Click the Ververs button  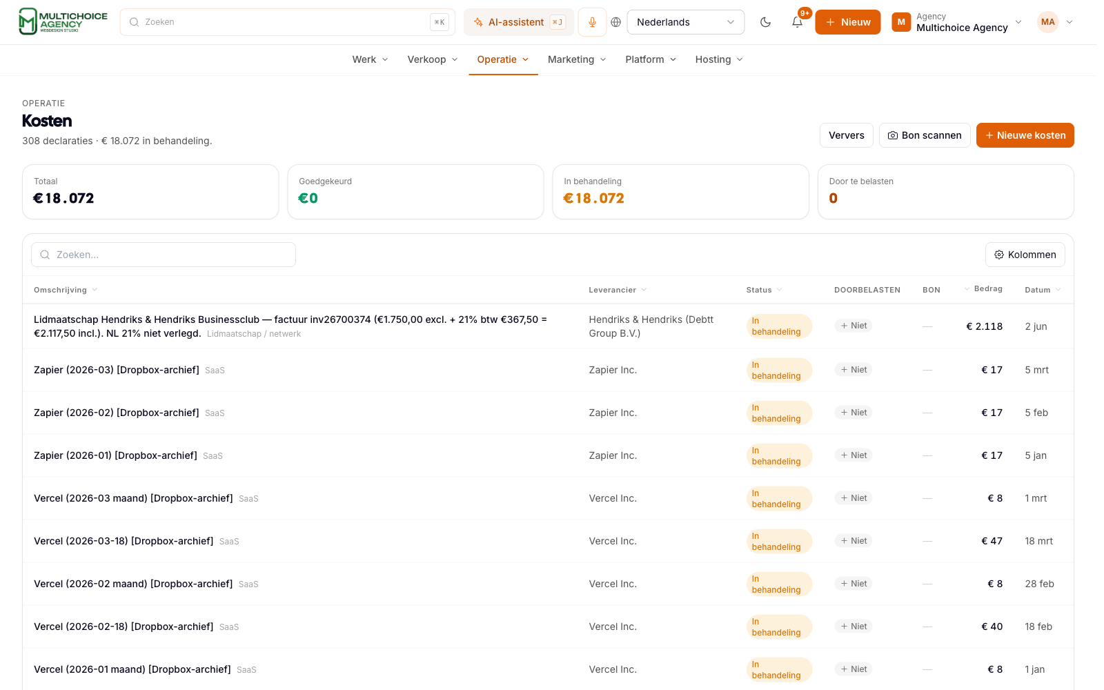847,135
